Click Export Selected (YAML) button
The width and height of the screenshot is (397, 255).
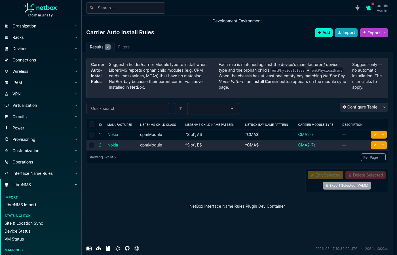tap(347, 186)
